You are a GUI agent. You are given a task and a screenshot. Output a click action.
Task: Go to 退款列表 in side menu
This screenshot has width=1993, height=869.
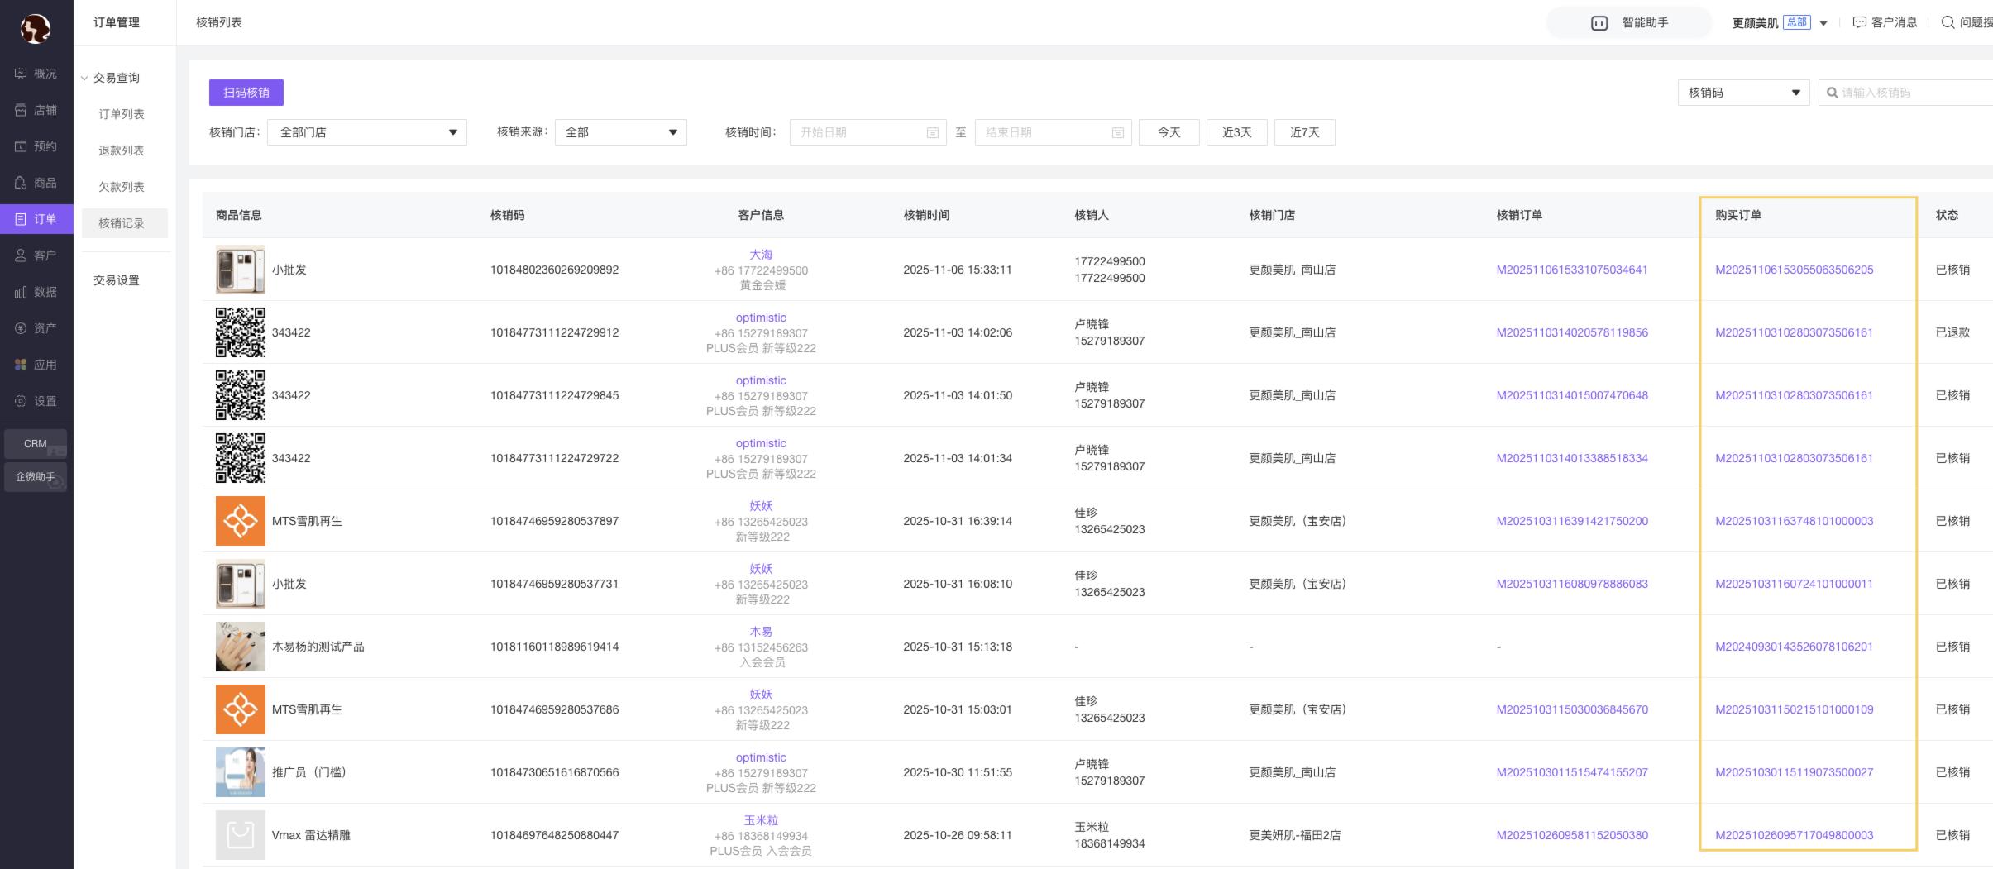122,150
